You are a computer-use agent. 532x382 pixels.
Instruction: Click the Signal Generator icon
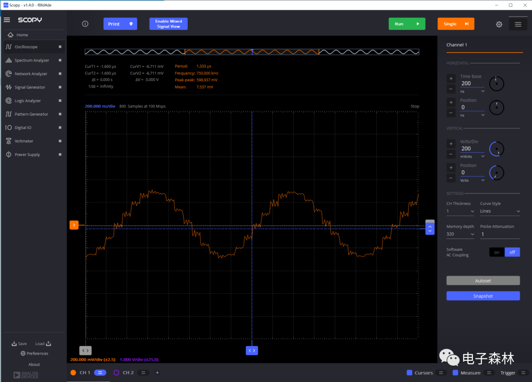tap(8, 87)
